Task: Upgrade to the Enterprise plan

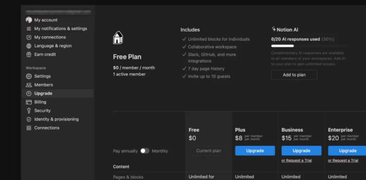Action: (x=348, y=151)
